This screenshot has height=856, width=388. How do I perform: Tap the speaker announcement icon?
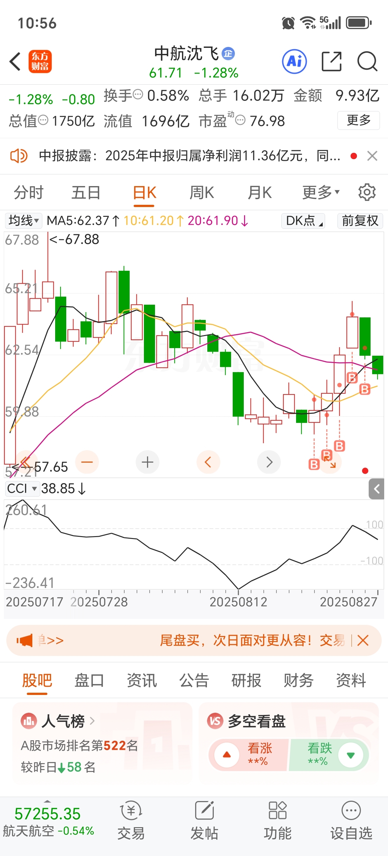coord(19,156)
